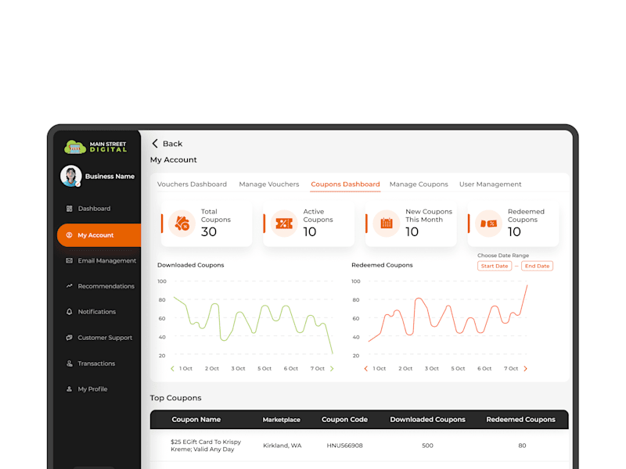Go to previous dates in Redeemed chart
This screenshot has height=469, width=626.
365,368
